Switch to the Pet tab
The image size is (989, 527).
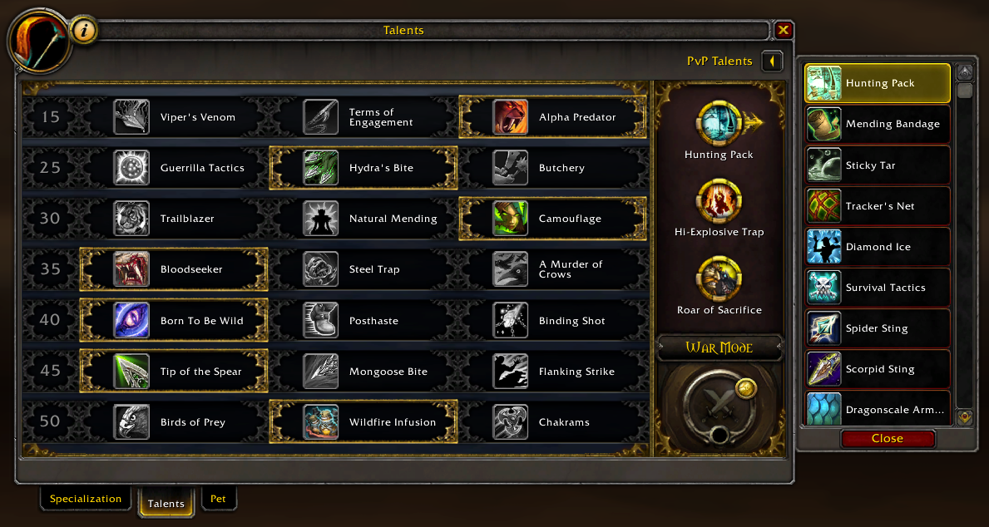pyautogui.click(x=218, y=499)
